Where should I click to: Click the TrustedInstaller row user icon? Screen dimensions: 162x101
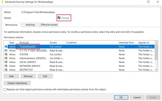pyautogui.click(x=6, y=46)
